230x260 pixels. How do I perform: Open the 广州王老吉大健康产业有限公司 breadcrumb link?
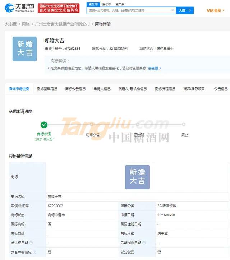click(63, 24)
